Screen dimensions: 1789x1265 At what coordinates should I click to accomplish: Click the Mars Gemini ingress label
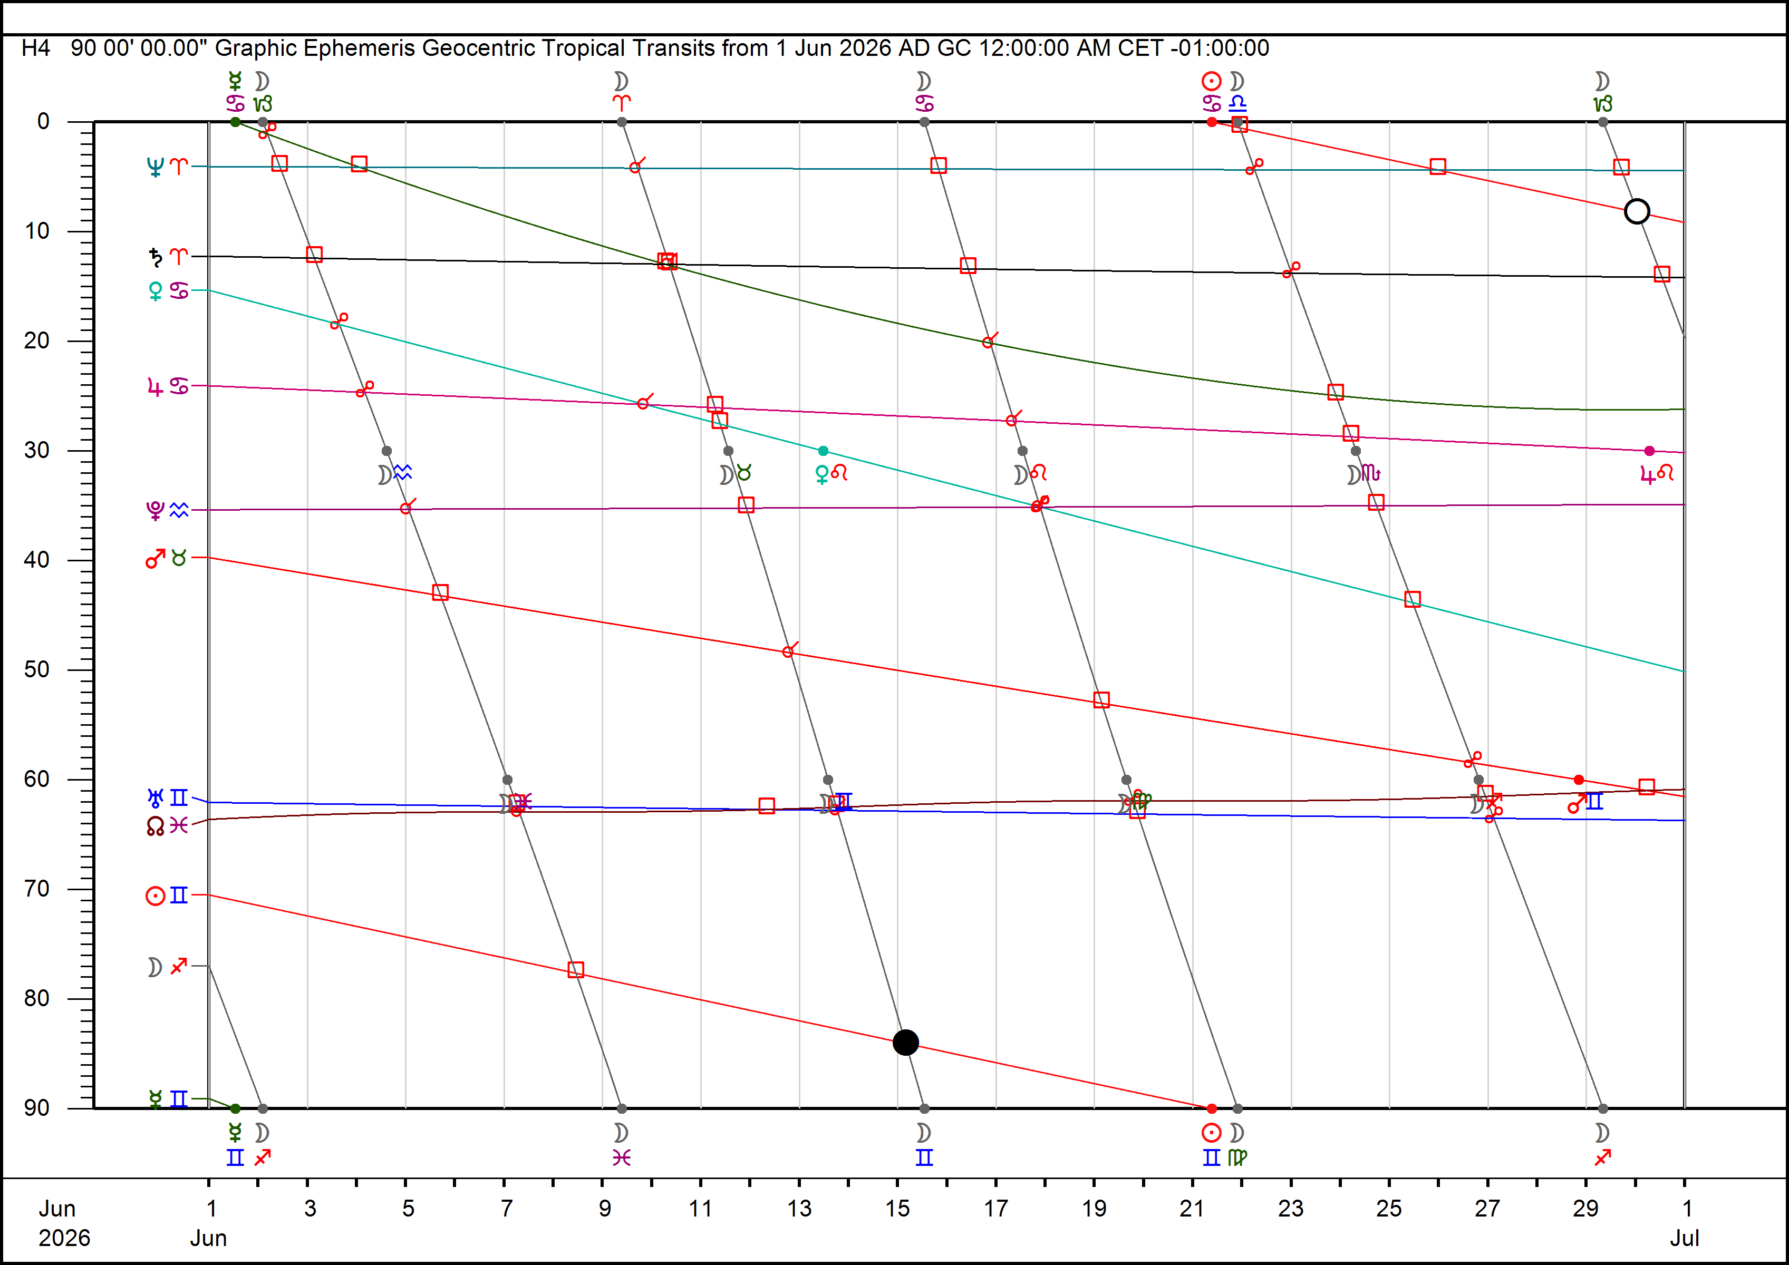pos(1585,802)
